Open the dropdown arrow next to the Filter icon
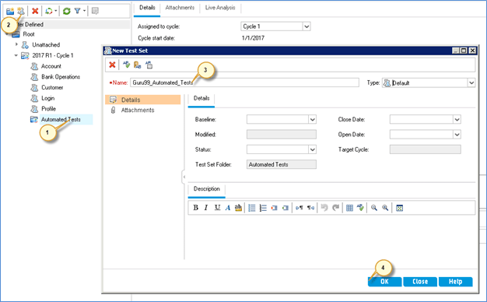The height and width of the screenshot is (302, 487). tap(84, 11)
